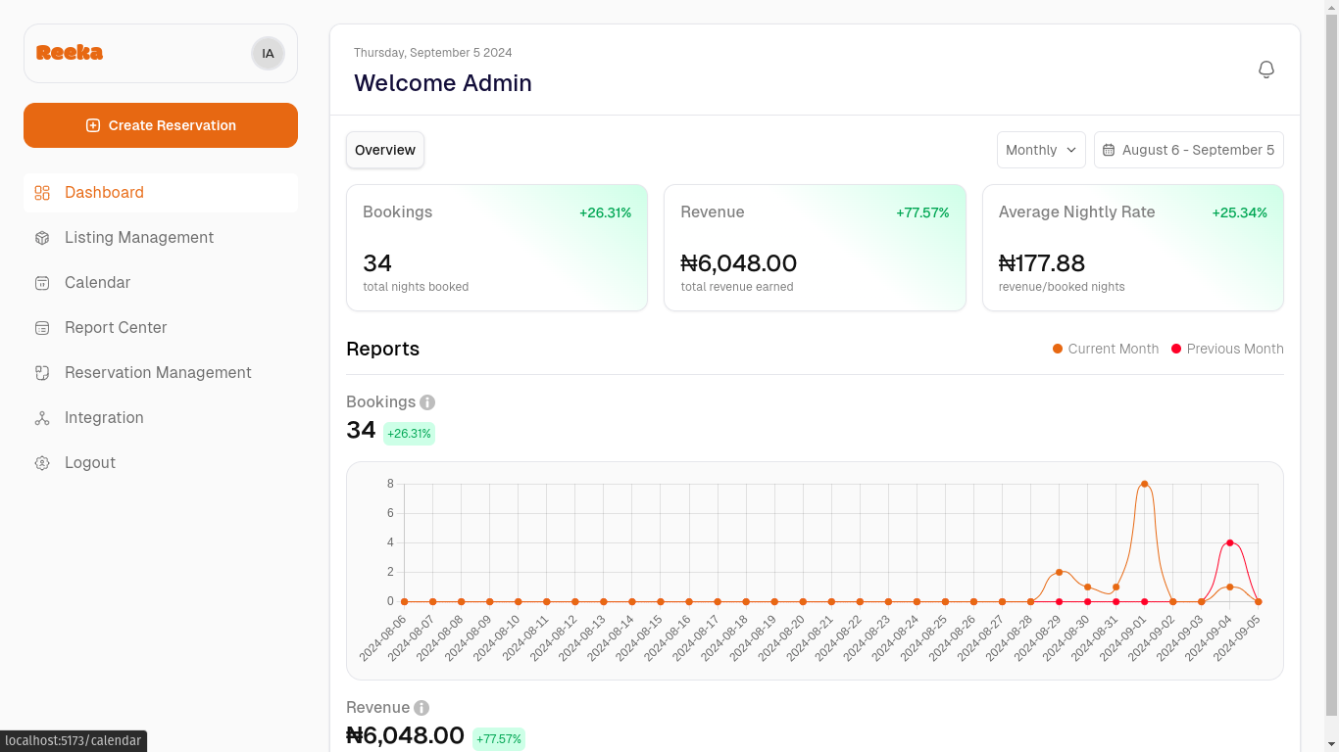Toggle Previous Month series in legend

(x=1227, y=349)
